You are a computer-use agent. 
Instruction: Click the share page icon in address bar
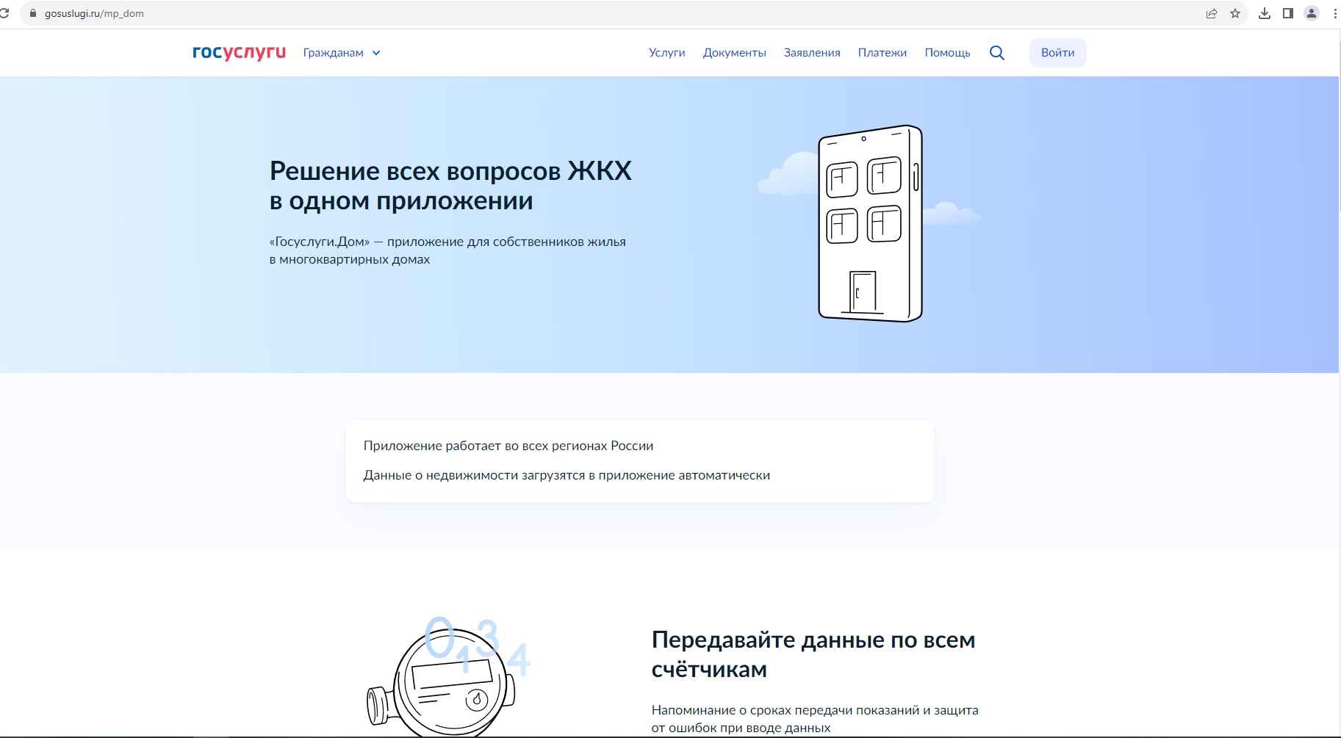1212,13
